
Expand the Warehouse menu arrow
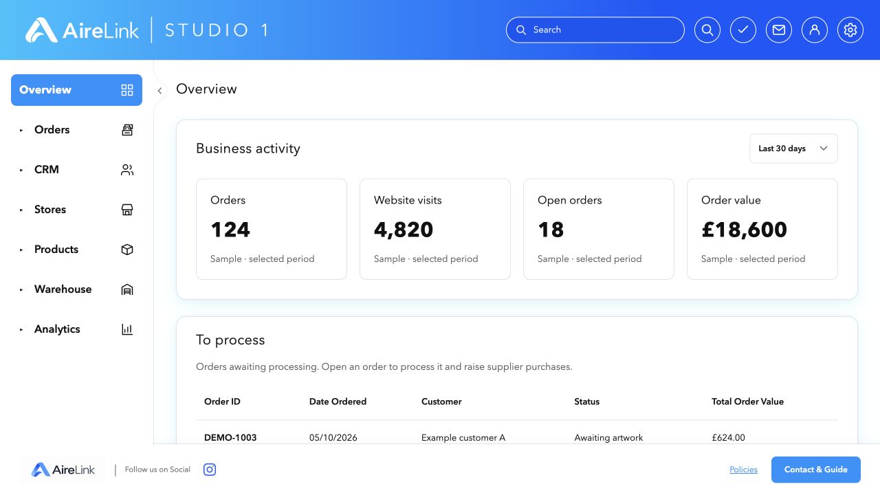tap(21, 289)
